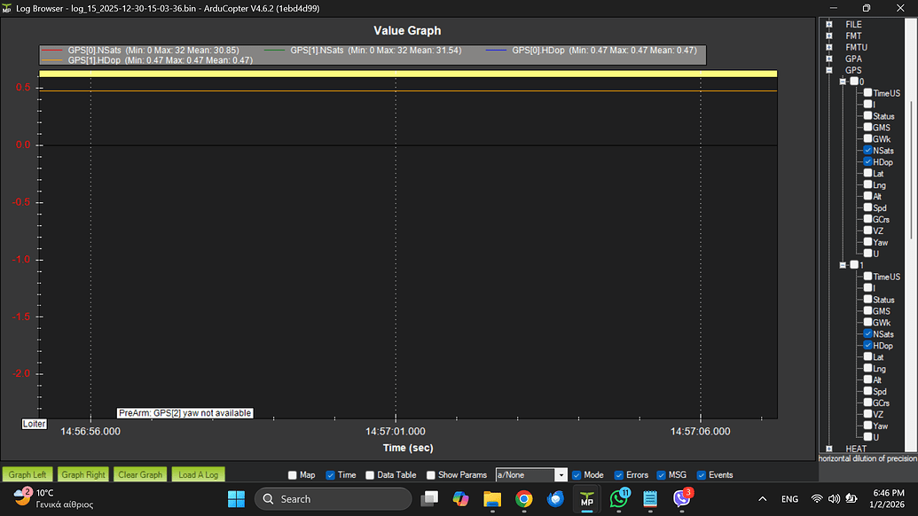Uncheck NSats under GPS instance 0
This screenshot has height=516, width=918.
pos(867,151)
